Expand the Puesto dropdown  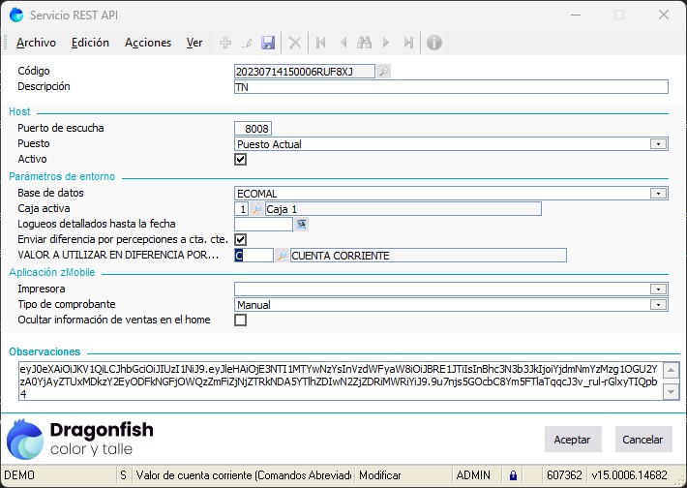(658, 144)
